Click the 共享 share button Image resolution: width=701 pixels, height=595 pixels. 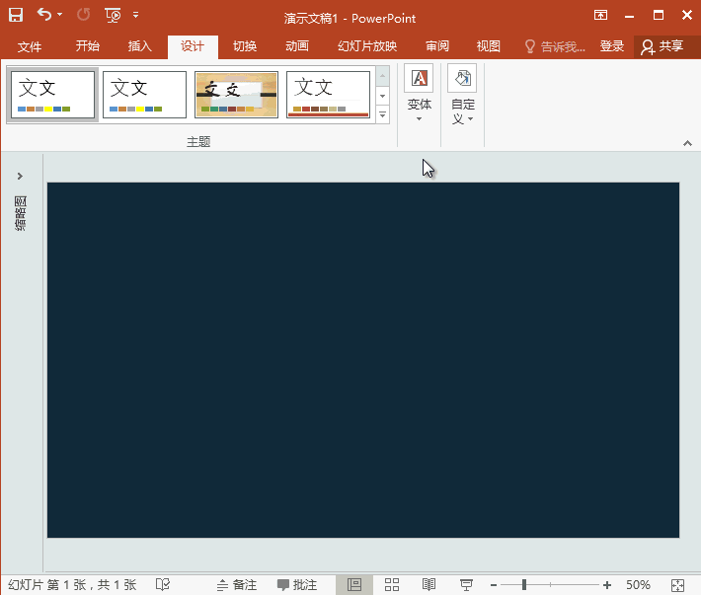click(x=662, y=46)
